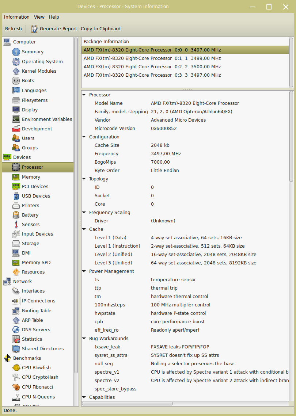Open the Information menu
296x416 pixels.
[x=17, y=17]
